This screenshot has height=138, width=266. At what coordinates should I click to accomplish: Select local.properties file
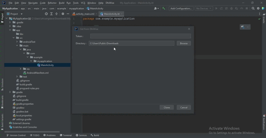coord(24,115)
